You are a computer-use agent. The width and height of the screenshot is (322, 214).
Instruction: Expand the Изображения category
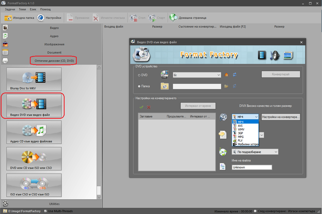(x=54, y=44)
